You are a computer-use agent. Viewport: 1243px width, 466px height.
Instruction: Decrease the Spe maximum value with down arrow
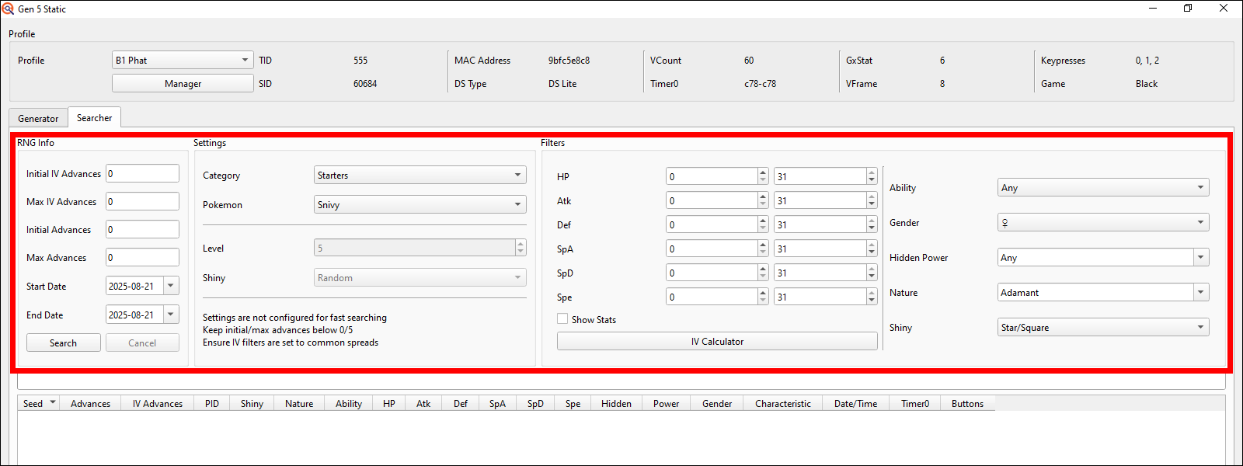point(872,301)
